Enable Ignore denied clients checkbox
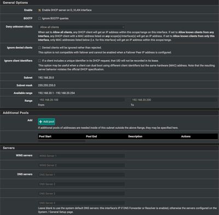This screenshot has height=215, width=219. pos(39,48)
